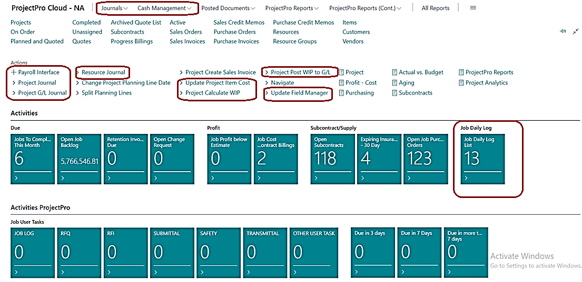Image resolution: width=582 pixels, height=282 pixels.
Task: Click Update Project Item Cost
Action: pos(215,82)
